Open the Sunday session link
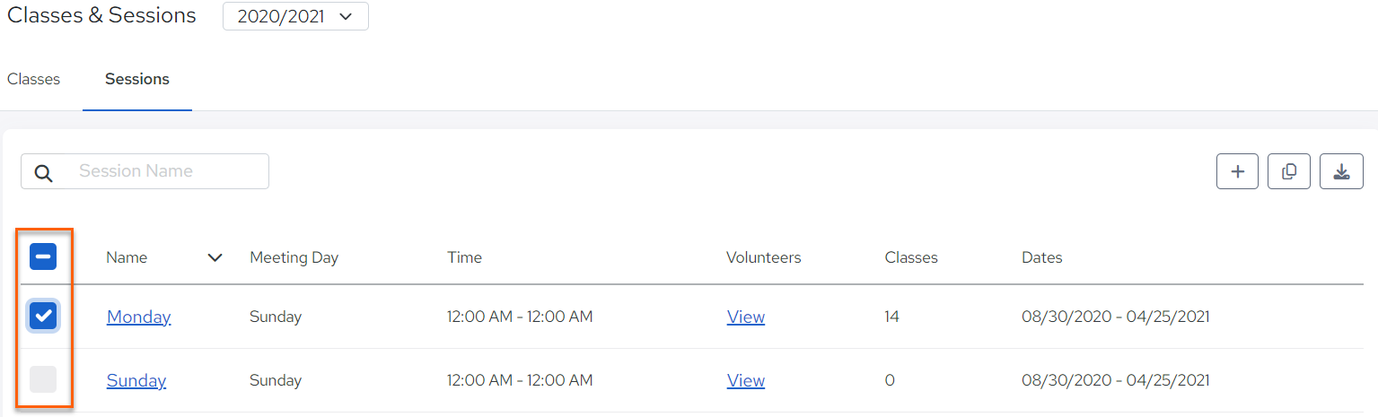1378x417 pixels. [136, 380]
